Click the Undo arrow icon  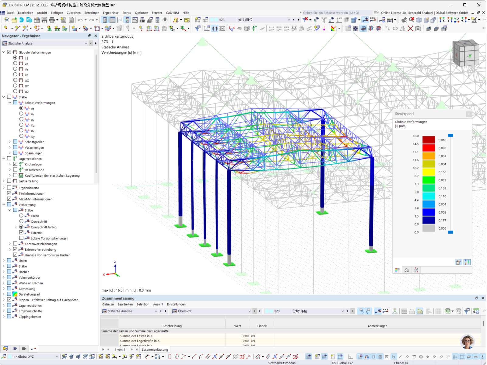(x=80, y=20)
